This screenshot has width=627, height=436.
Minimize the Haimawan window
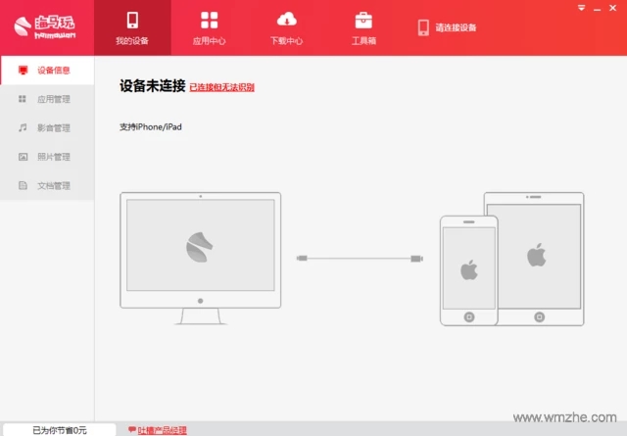tap(597, 9)
